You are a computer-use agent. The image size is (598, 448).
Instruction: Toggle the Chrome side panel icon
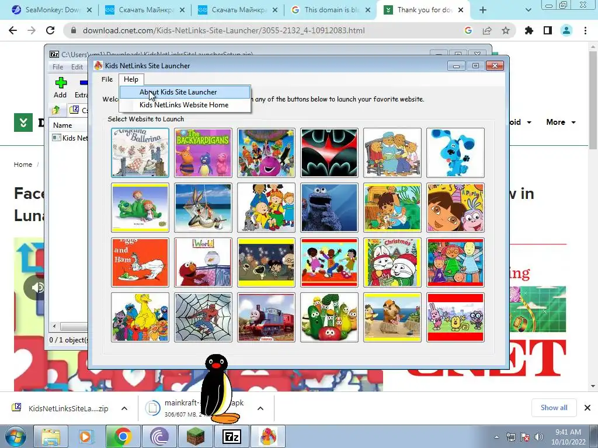tap(548, 30)
